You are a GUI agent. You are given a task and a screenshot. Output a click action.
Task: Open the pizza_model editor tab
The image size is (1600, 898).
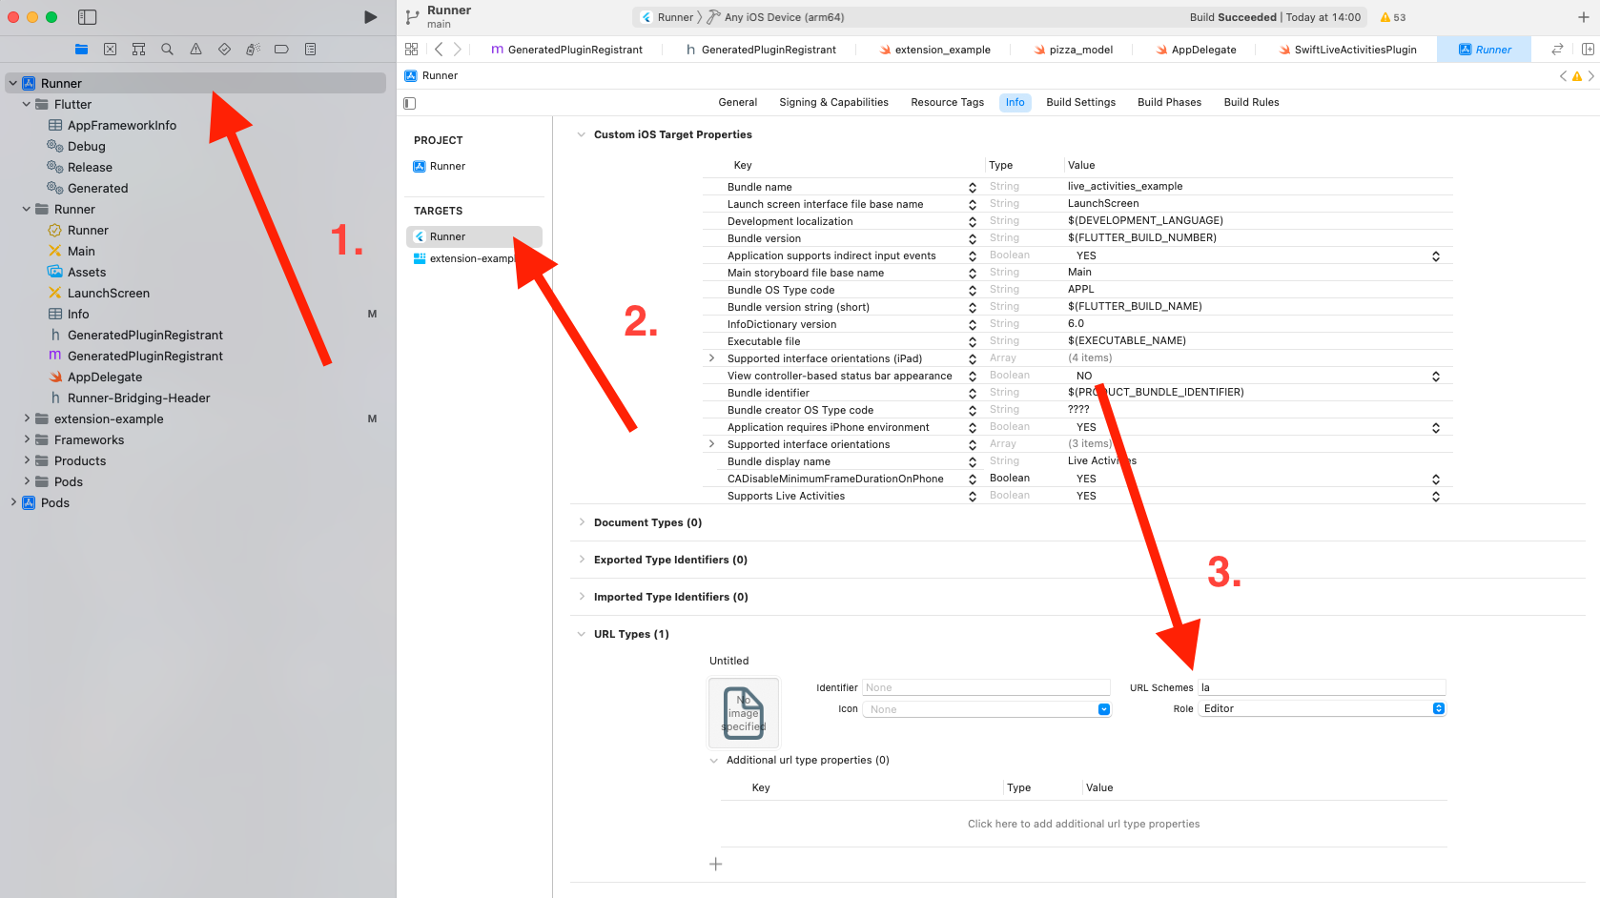(x=1074, y=50)
